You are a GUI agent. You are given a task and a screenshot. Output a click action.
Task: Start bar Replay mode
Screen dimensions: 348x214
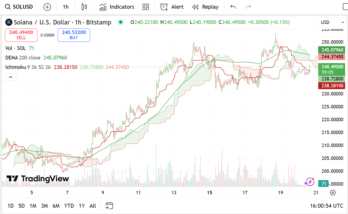[205, 7]
